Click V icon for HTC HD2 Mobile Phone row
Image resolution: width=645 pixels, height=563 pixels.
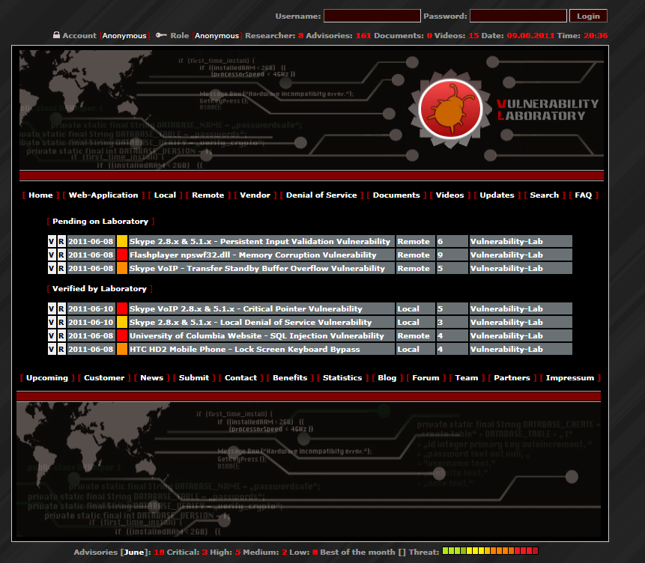tap(52, 349)
